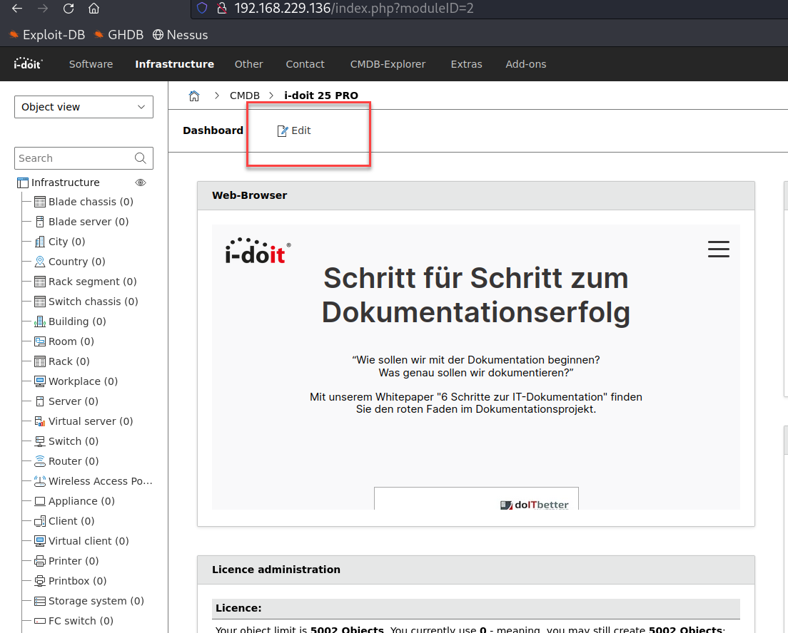Open the hamburger menu in the Web-Browser widget

tap(719, 249)
